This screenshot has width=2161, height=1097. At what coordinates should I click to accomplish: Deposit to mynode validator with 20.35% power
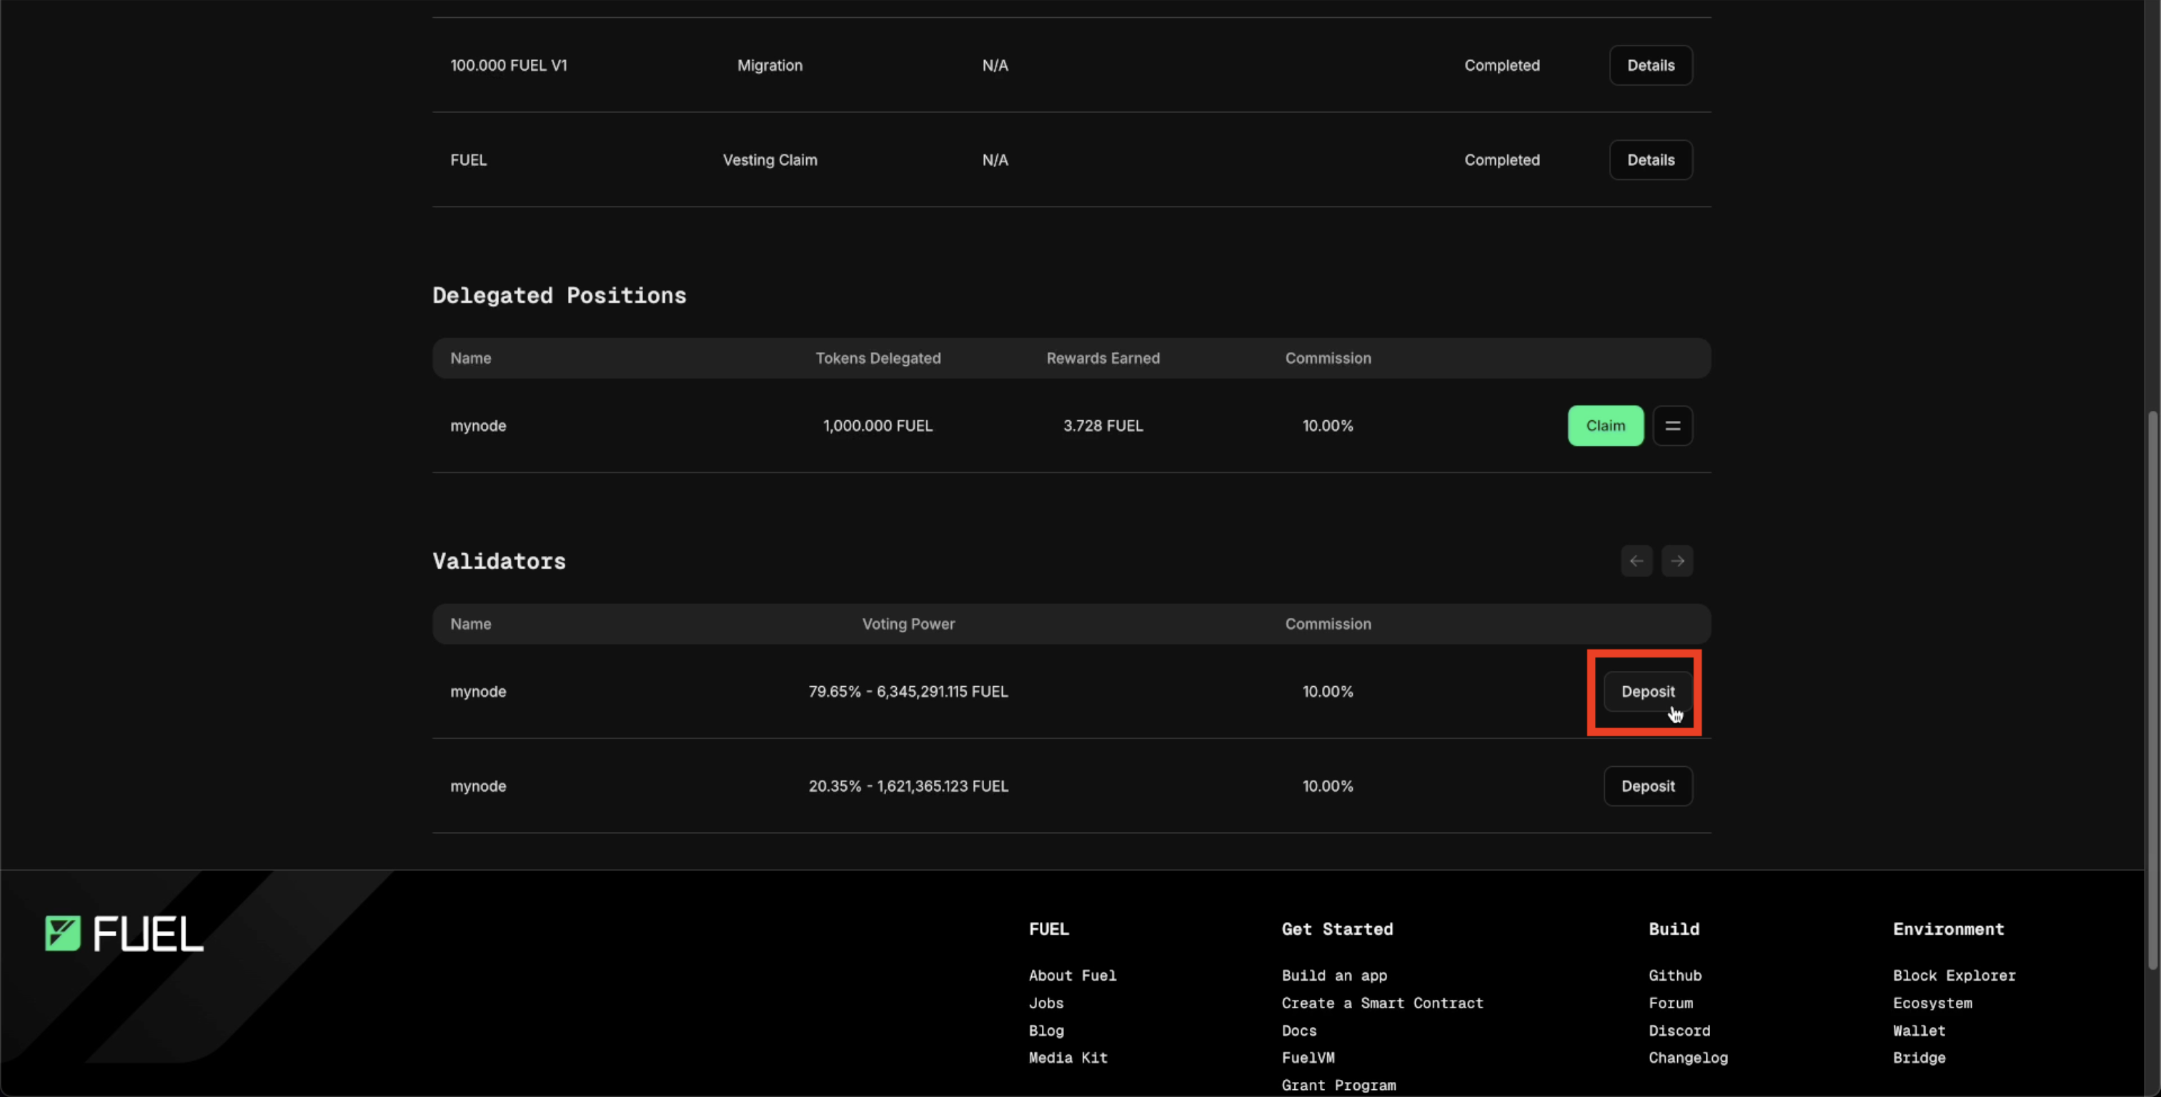(x=1646, y=787)
